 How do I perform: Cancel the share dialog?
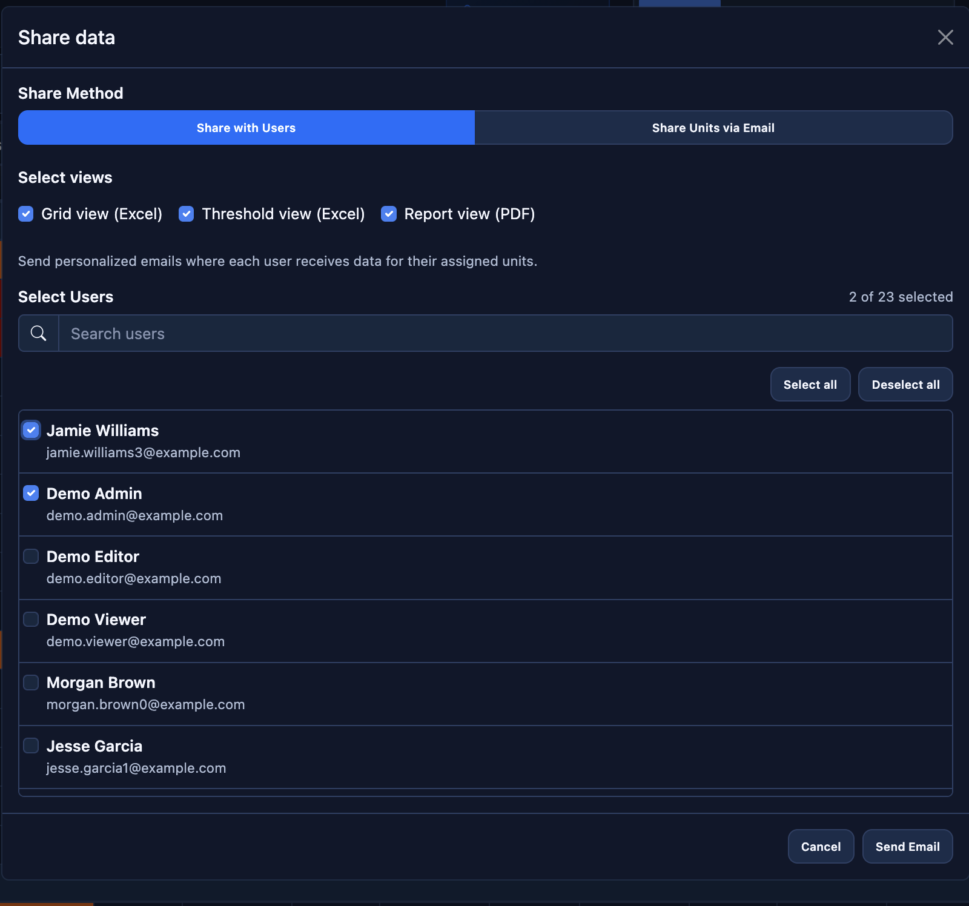pyautogui.click(x=820, y=847)
